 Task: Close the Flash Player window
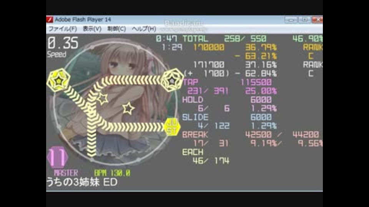(x=317, y=20)
